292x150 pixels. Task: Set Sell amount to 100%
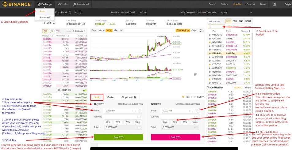[x=195, y=122]
